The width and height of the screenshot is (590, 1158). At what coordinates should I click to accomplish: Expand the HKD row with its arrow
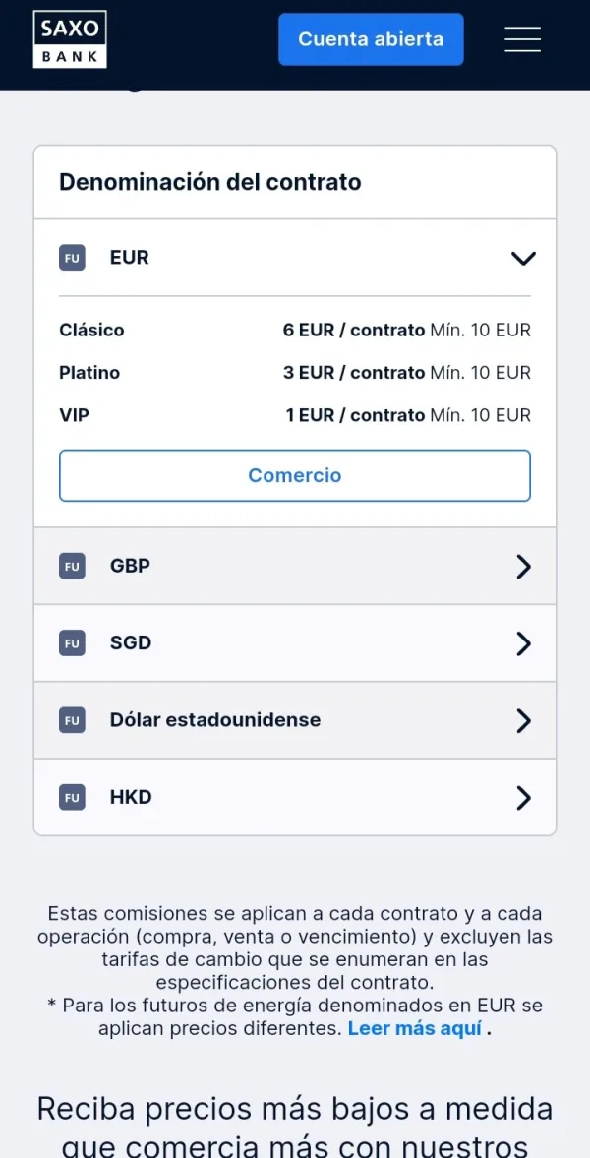click(523, 797)
